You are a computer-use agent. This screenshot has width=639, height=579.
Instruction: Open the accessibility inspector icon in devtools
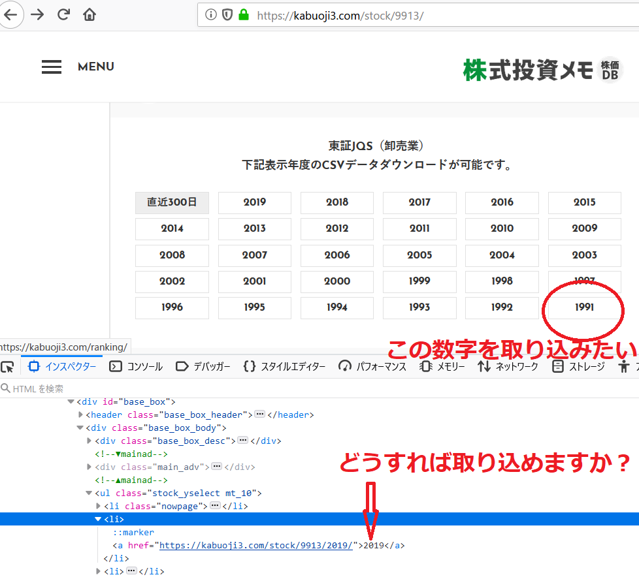coord(625,366)
